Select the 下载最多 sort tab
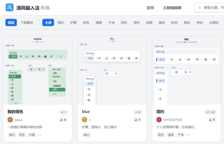Viewport: 224px width, 144px height. click(27, 22)
